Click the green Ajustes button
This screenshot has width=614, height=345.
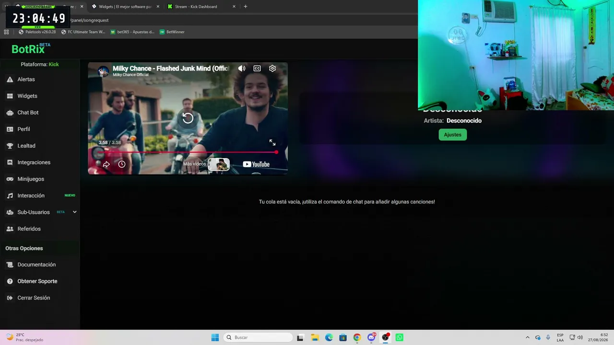click(x=452, y=135)
